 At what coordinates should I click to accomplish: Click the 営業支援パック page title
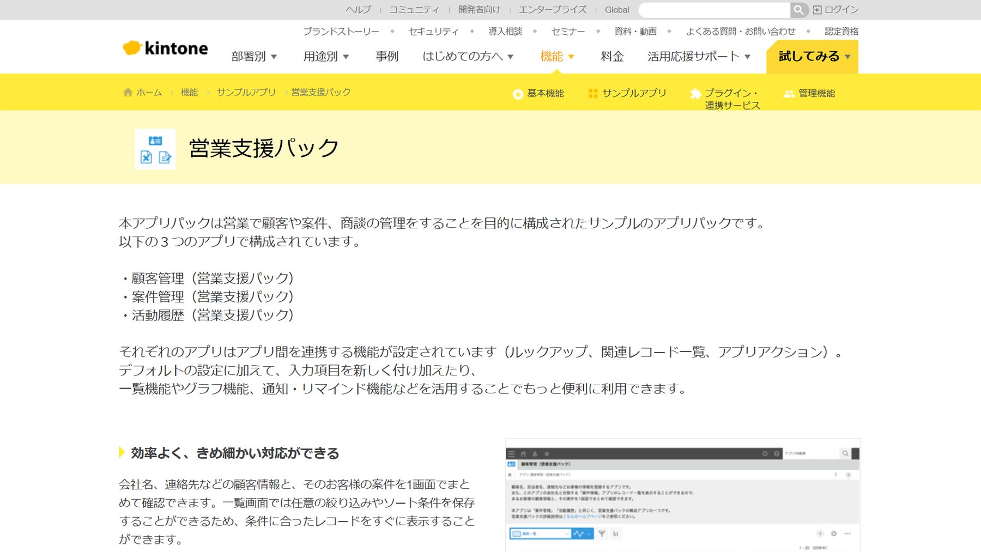264,148
